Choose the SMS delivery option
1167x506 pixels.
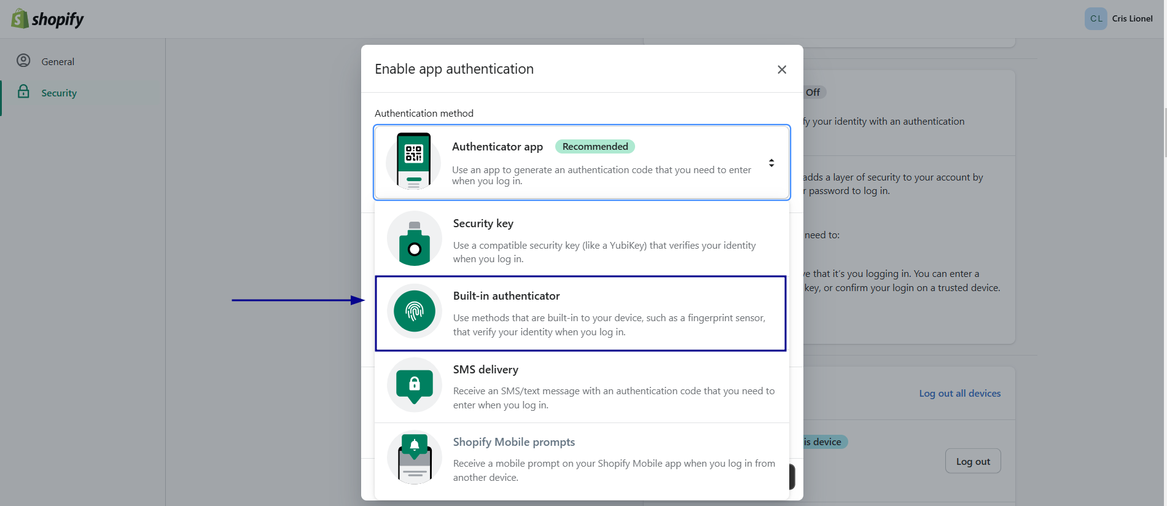tap(581, 387)
